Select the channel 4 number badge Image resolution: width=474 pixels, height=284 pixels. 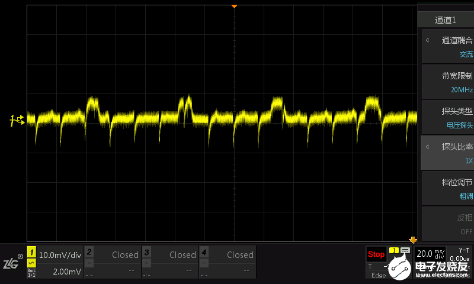(204, 251)
